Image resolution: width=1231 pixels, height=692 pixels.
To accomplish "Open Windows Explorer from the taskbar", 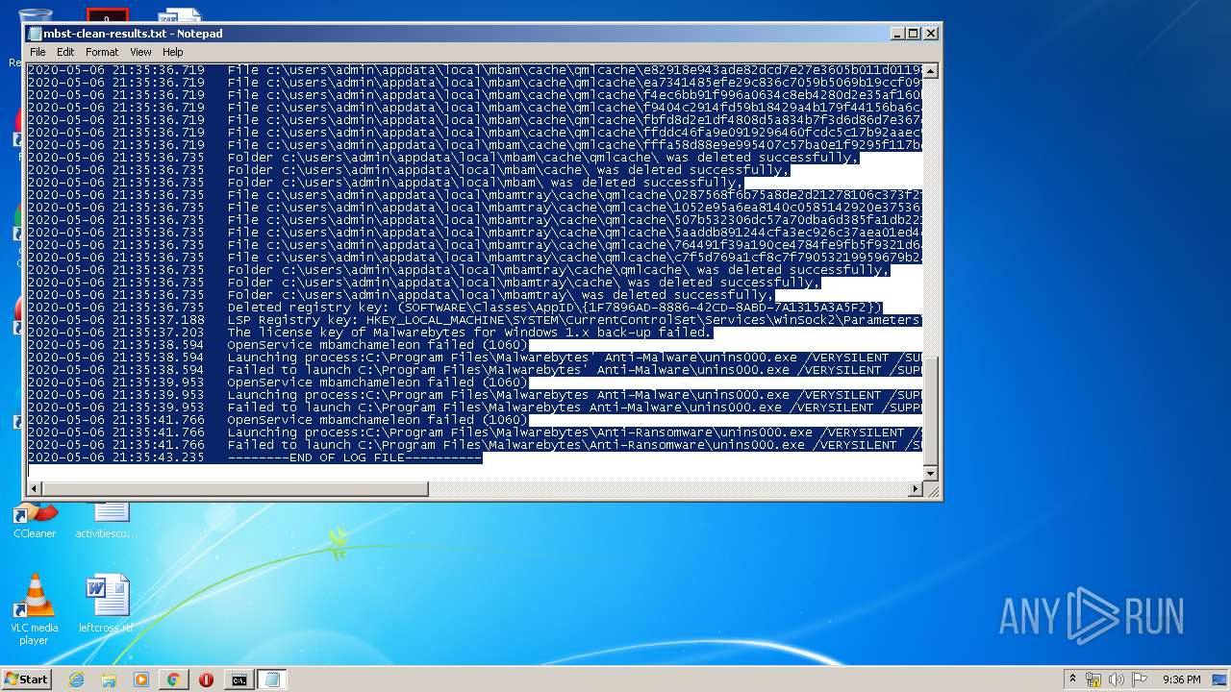I will tap(109, 680).
